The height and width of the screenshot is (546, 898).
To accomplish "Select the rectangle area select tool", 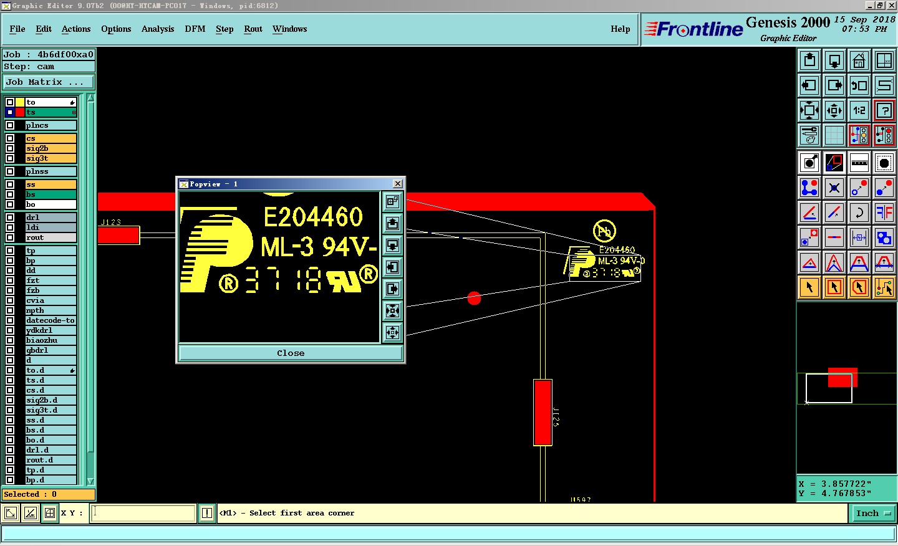I will pos(834,287).
